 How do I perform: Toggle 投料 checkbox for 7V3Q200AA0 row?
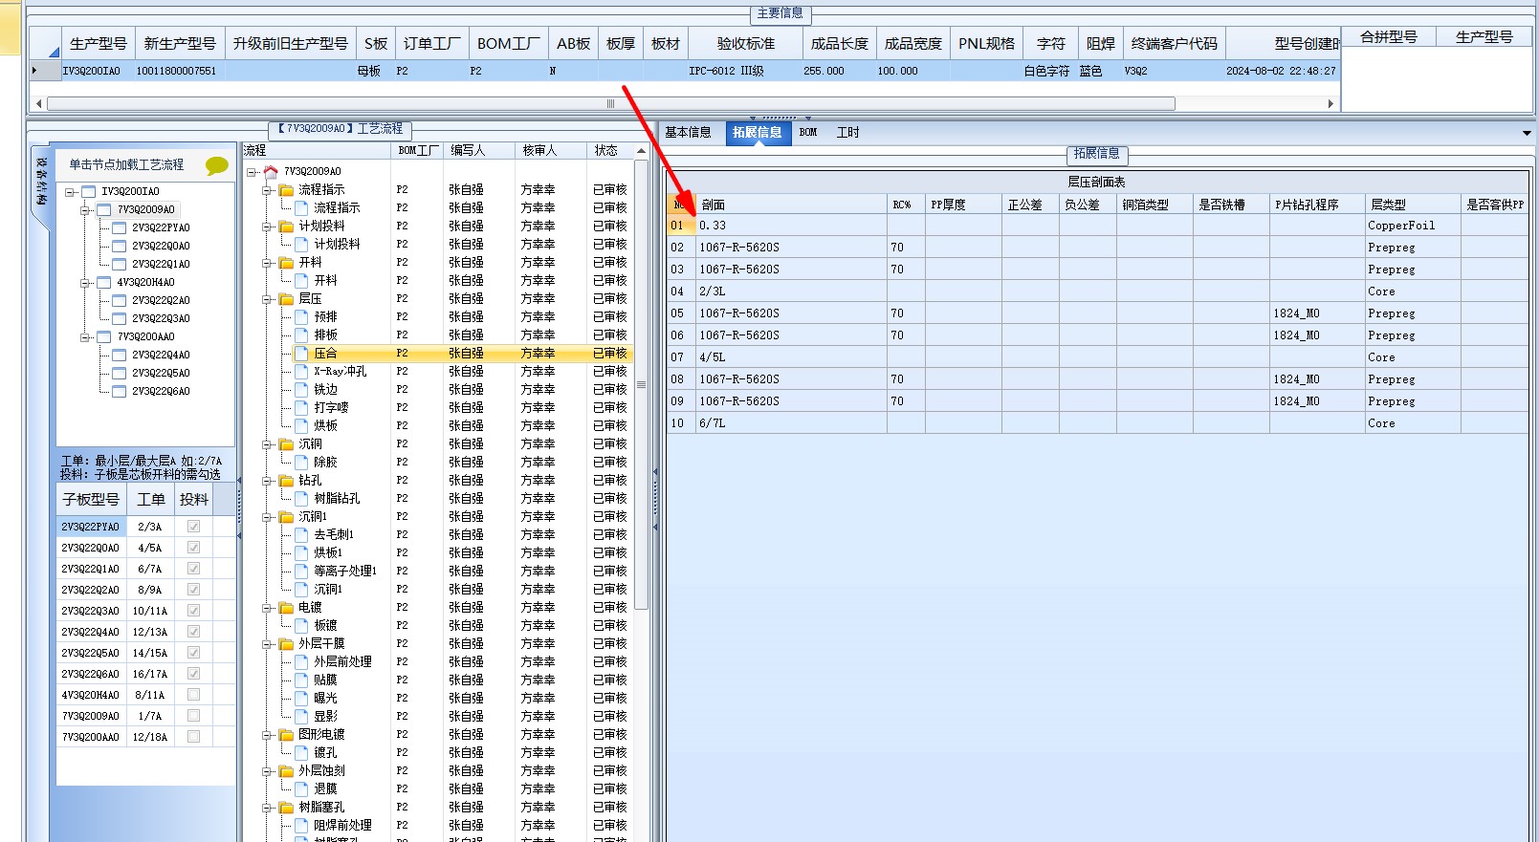(193, 737)
